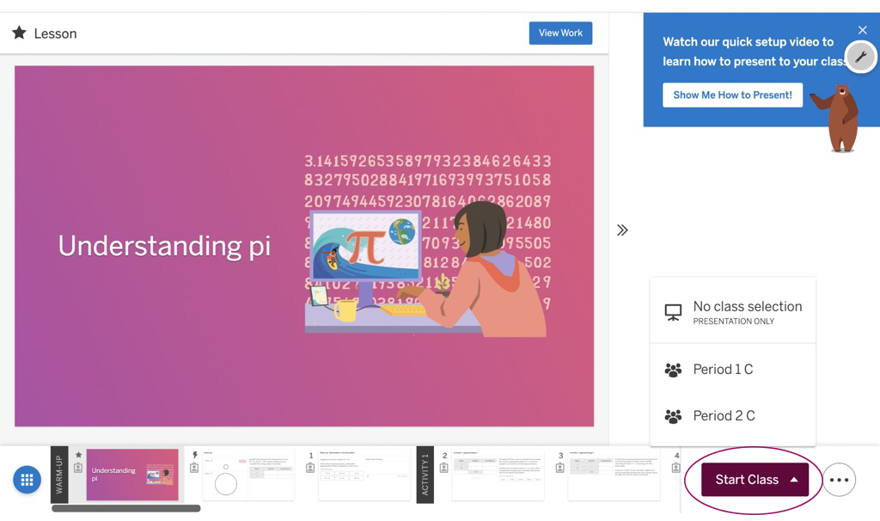Select No class selection presentation only
The image size is (880, 521).
[x=732, y=312]
